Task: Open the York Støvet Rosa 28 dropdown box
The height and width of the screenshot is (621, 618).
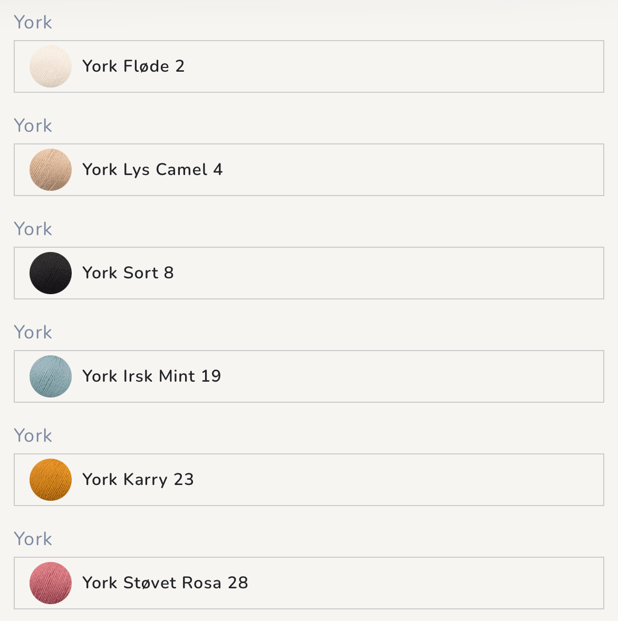Action: pyautogui.click(x=309, y=584)
